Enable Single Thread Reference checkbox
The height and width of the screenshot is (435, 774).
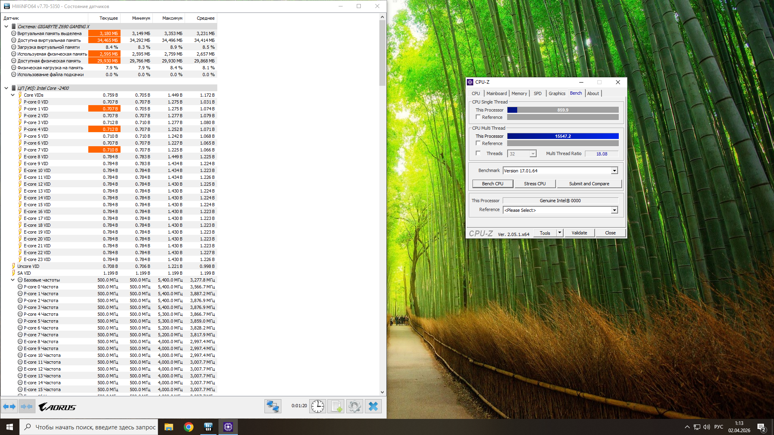(478, 117)
